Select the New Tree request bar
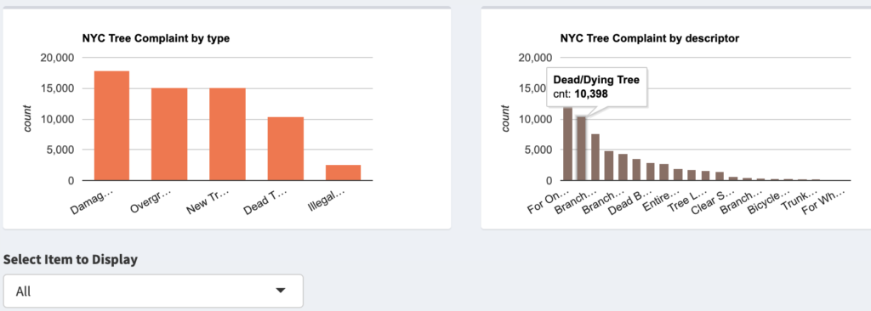The width and height of the screenshot is (871, 311). (227, 134)
